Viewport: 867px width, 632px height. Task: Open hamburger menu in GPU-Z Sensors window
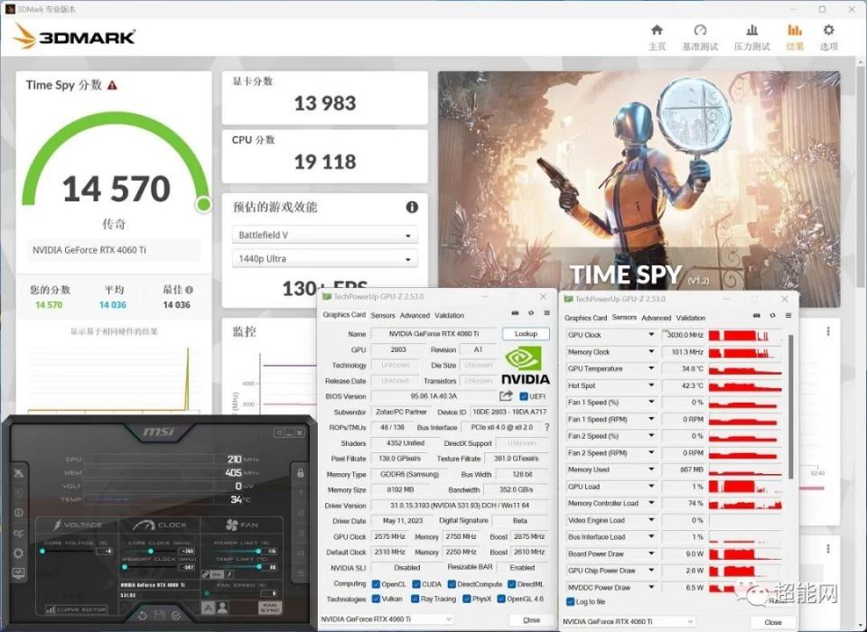[x=788, y=316]
